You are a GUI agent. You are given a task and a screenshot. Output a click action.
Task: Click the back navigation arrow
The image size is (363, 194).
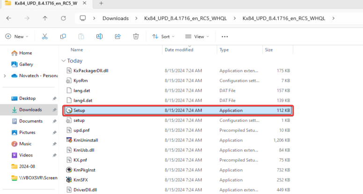(9, 18)
